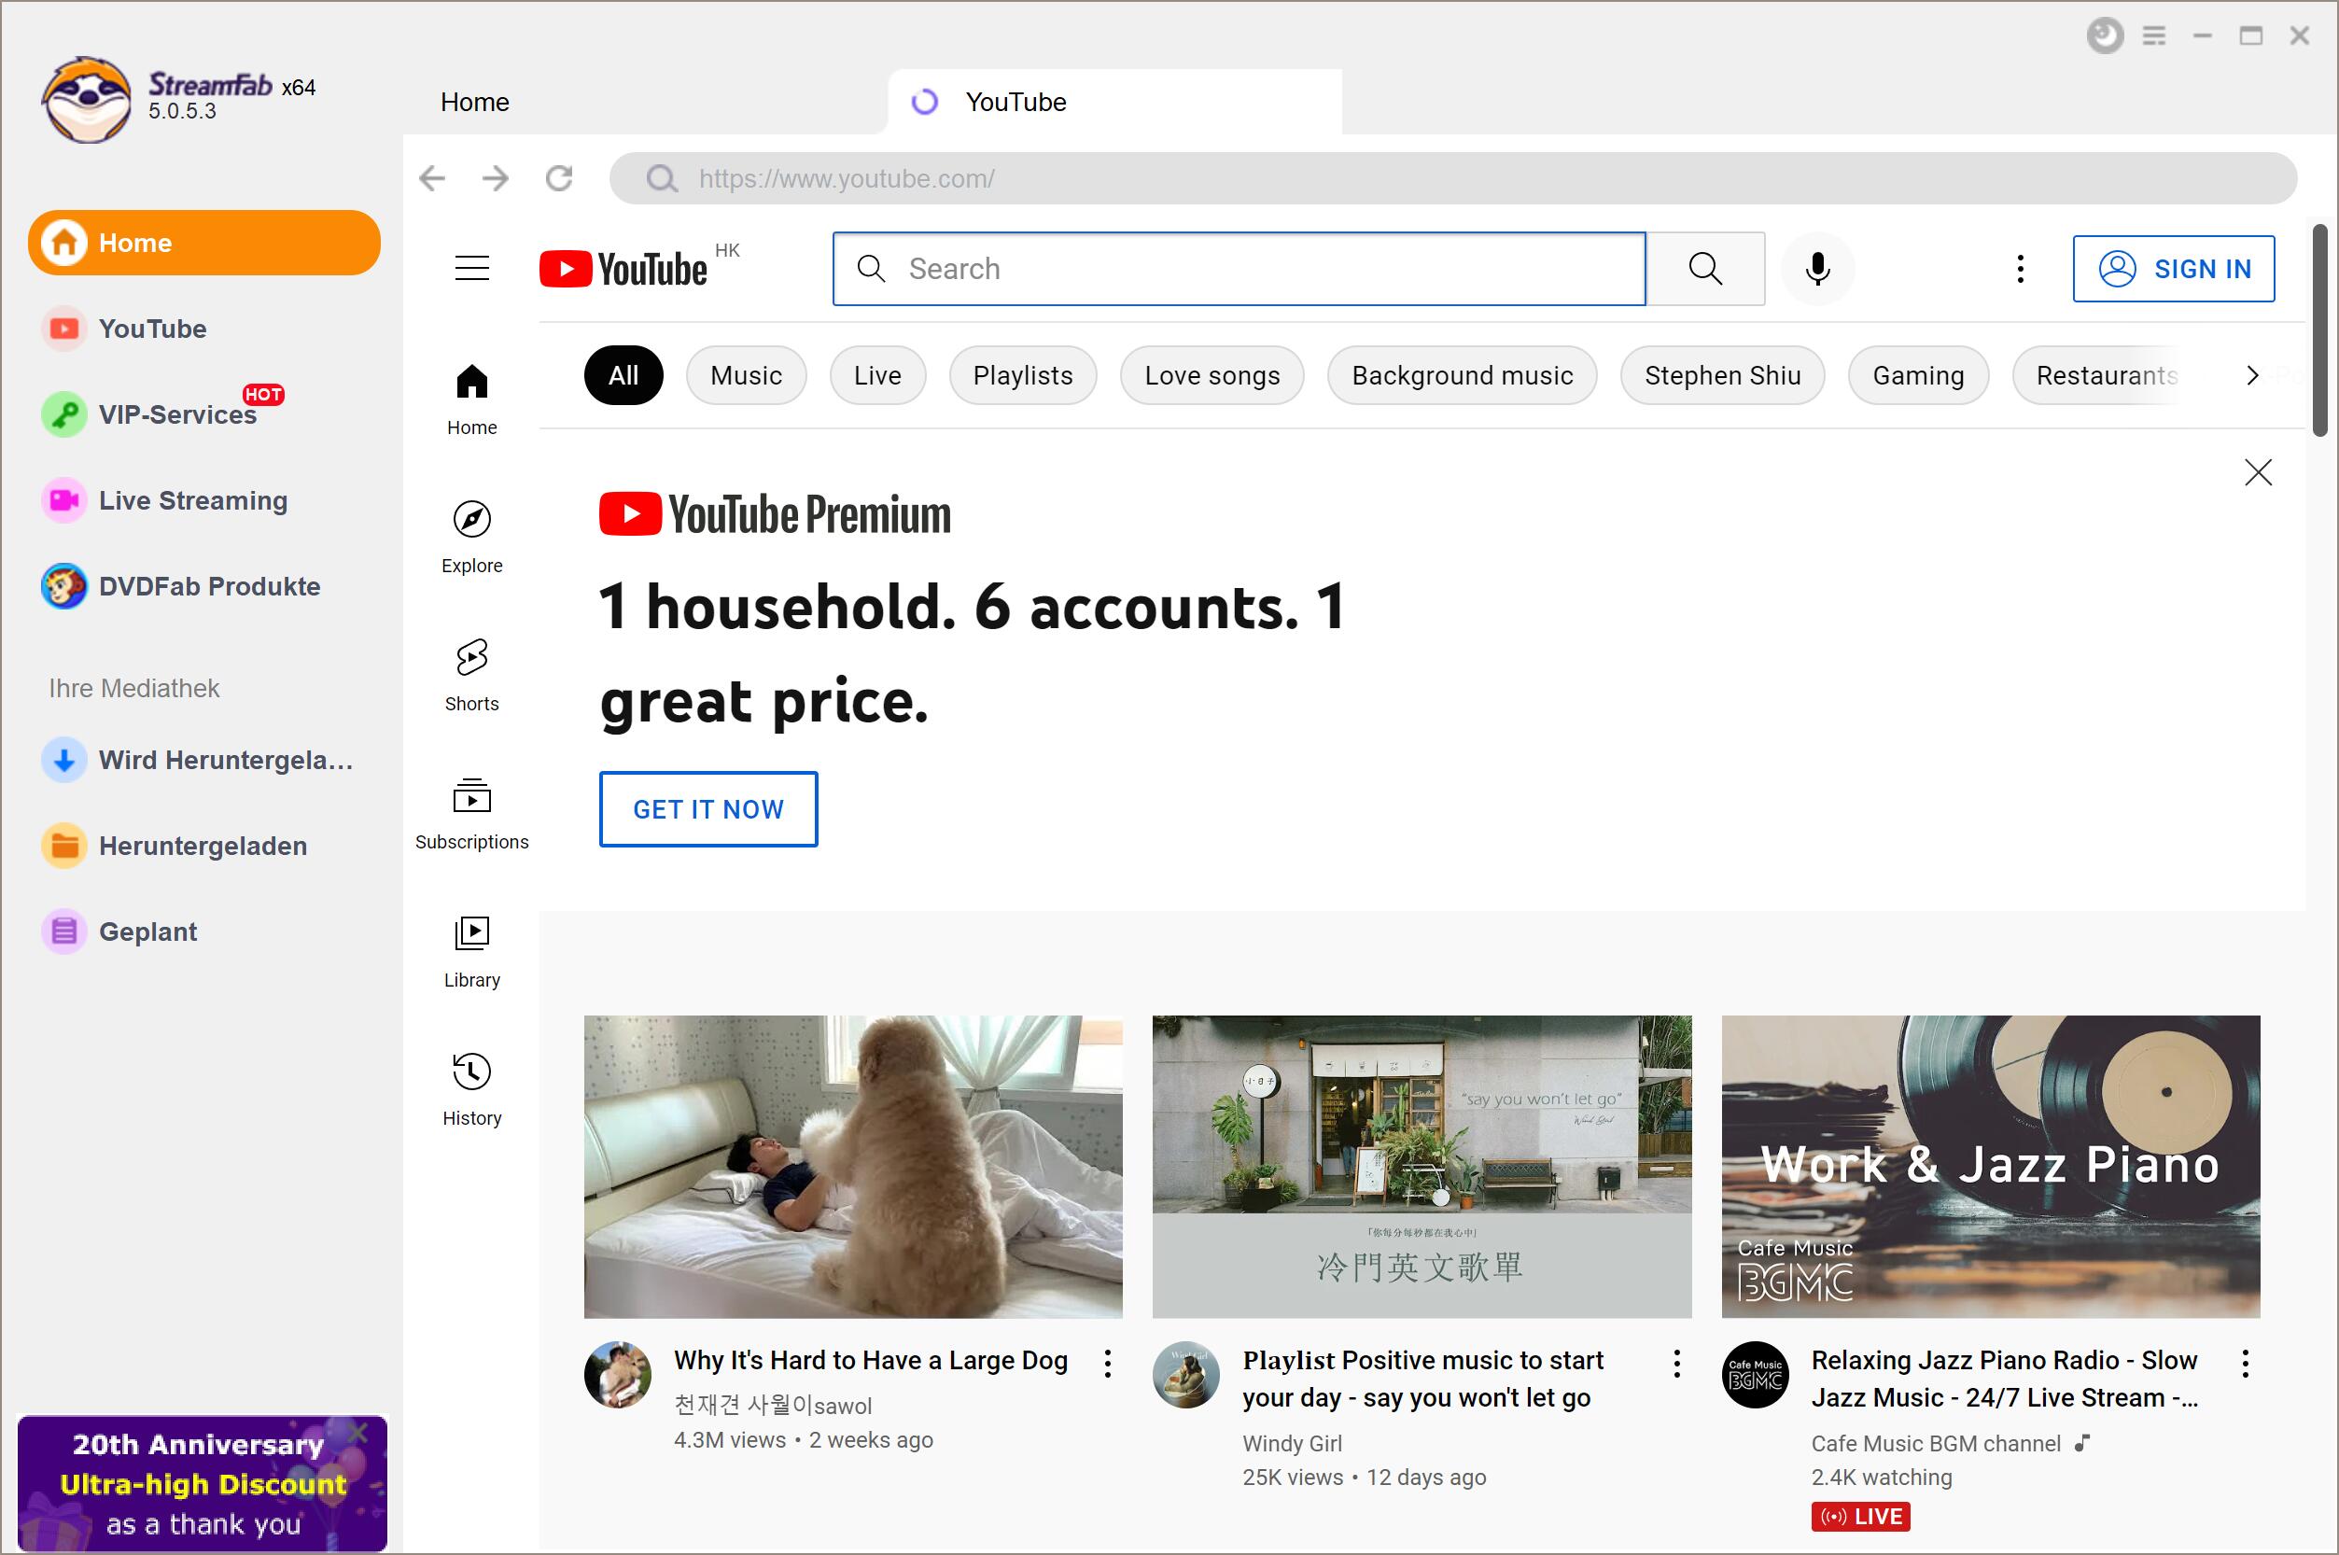Click the YouTube icon in sidebar
2339x1555 pixels.
tap(63, 328)
